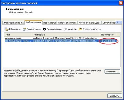Click the Добавить data file icon

coord(6,29)
